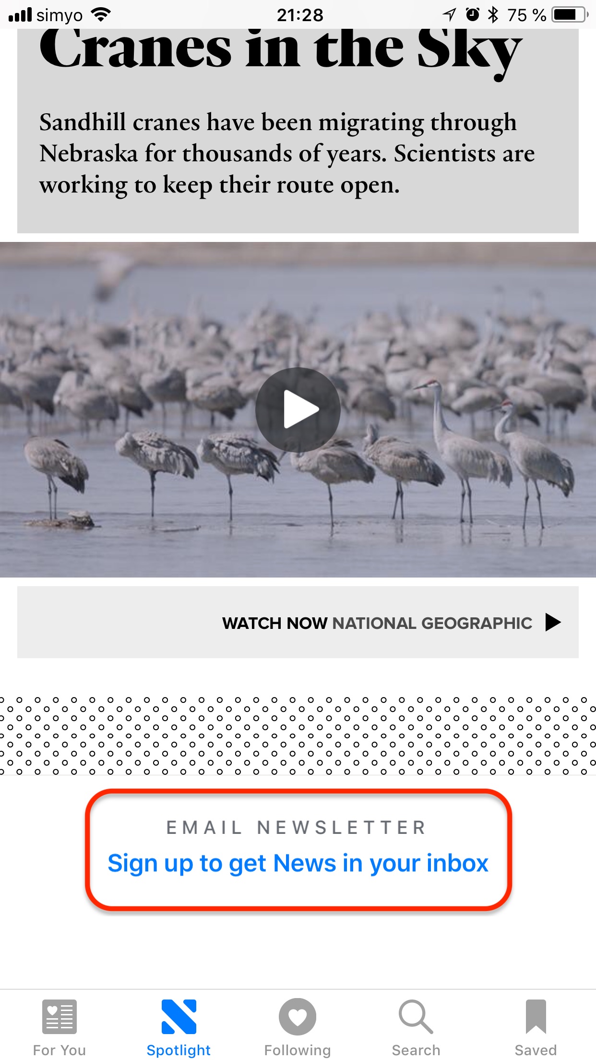Tap the 21:28 clock in status bar
The width and height of the screenshot is (596, 1060).
pyautogui.click(x=300, y=15)
